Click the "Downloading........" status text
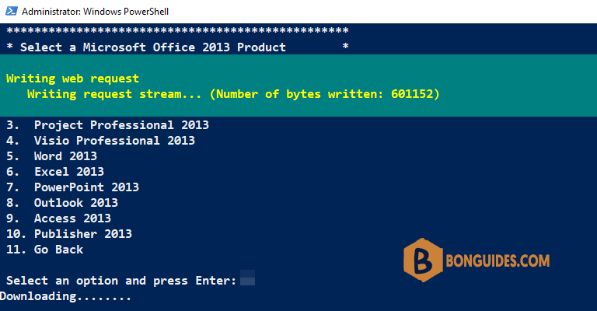This screenshot has width=597, height=311. 65,296
